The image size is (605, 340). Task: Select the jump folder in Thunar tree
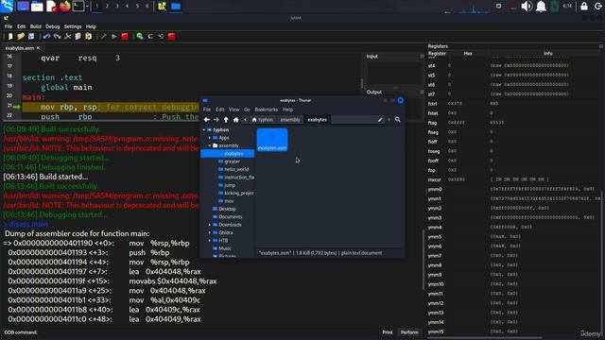(x=230, y=185)
